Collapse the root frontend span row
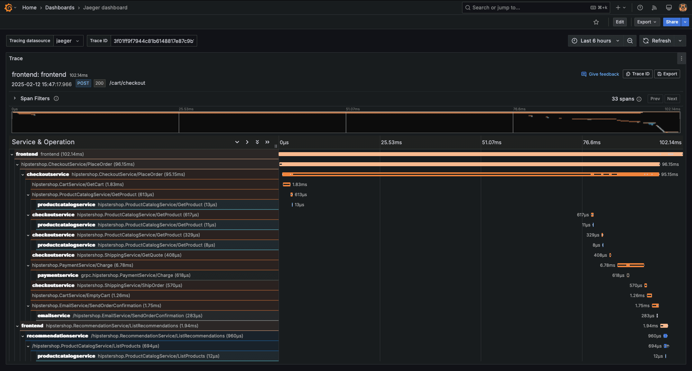The height and width of the screenshot is (371, 692). coord(12,154)
